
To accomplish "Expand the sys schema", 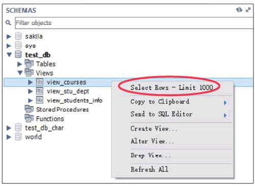I will 9,45.
